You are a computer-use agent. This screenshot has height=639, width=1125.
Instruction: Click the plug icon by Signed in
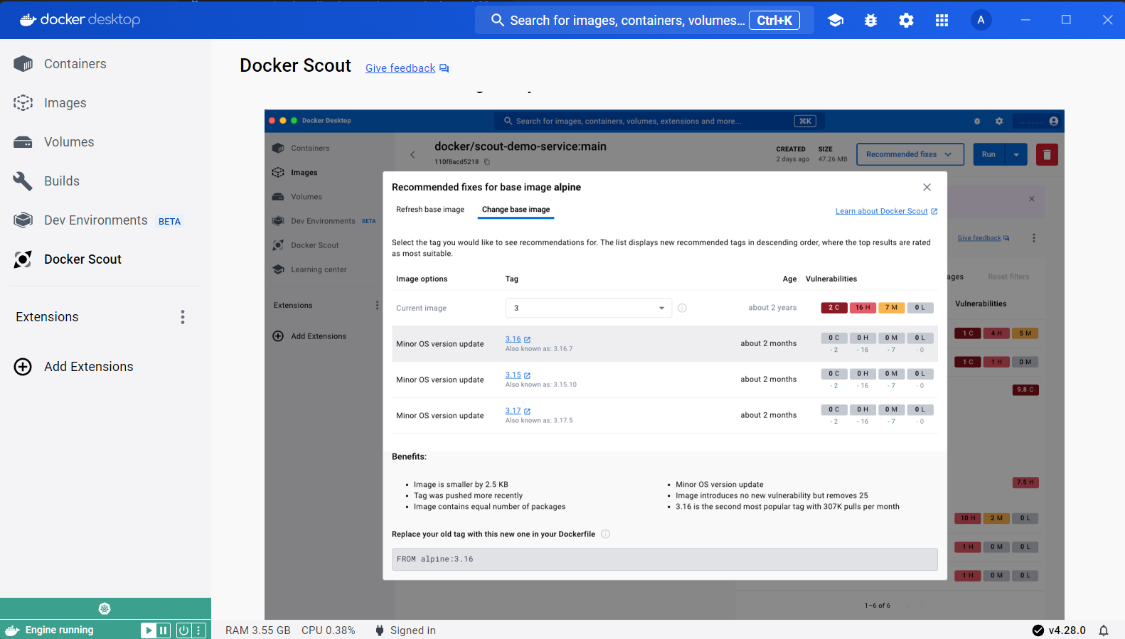tap(380, 630)
